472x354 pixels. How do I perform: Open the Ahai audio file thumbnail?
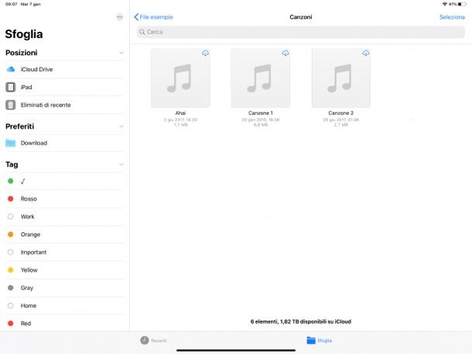(180, 78)
